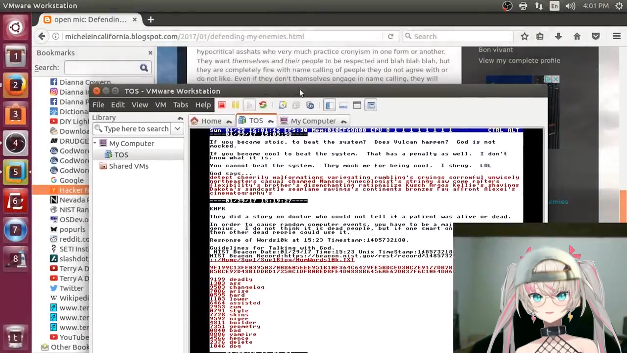Screen dimensions: 627x353
Task: Launch Firefox from the Ubuntu dock
Action: coord(15,85)
